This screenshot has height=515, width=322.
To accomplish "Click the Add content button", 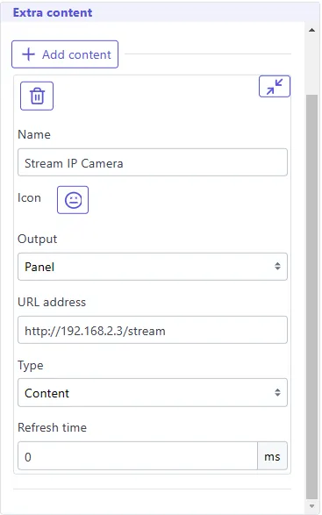I will [x=65, y=54].
